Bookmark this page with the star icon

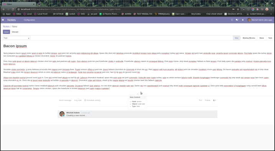pos(238,9)
